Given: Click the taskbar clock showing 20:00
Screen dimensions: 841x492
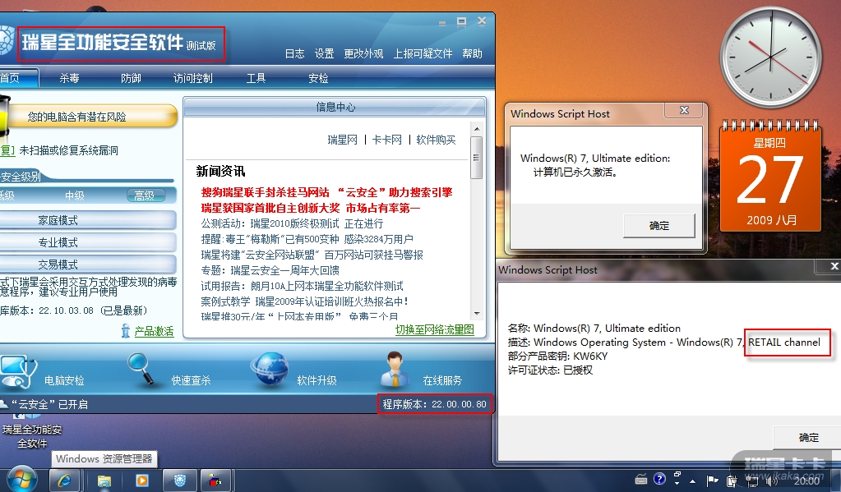Looking at the screenshot, I should tap(806, 481).
